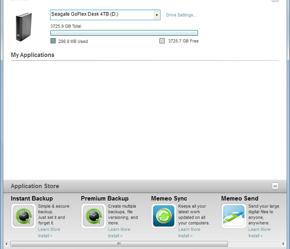Image resolution: width=290 pixels, height=249 pixels.
Task: Learn More about Memeo Sync
Action: [189, 229]
